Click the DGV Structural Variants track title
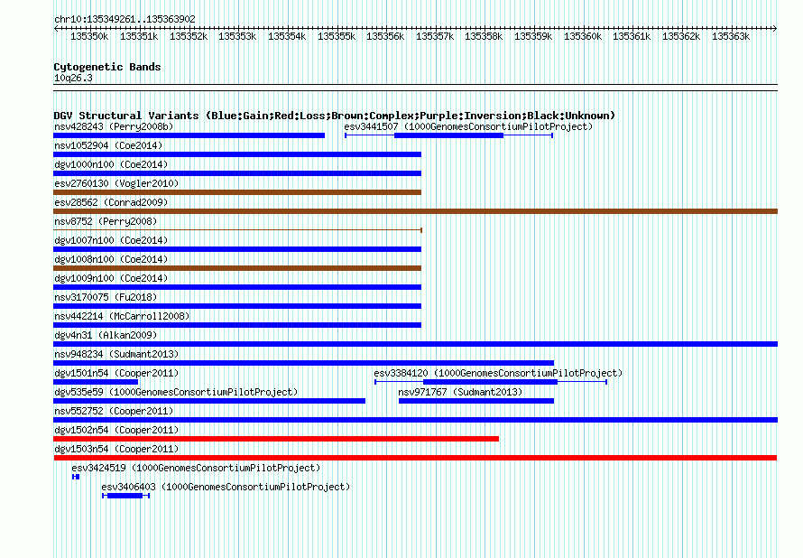 pos(335,116)
